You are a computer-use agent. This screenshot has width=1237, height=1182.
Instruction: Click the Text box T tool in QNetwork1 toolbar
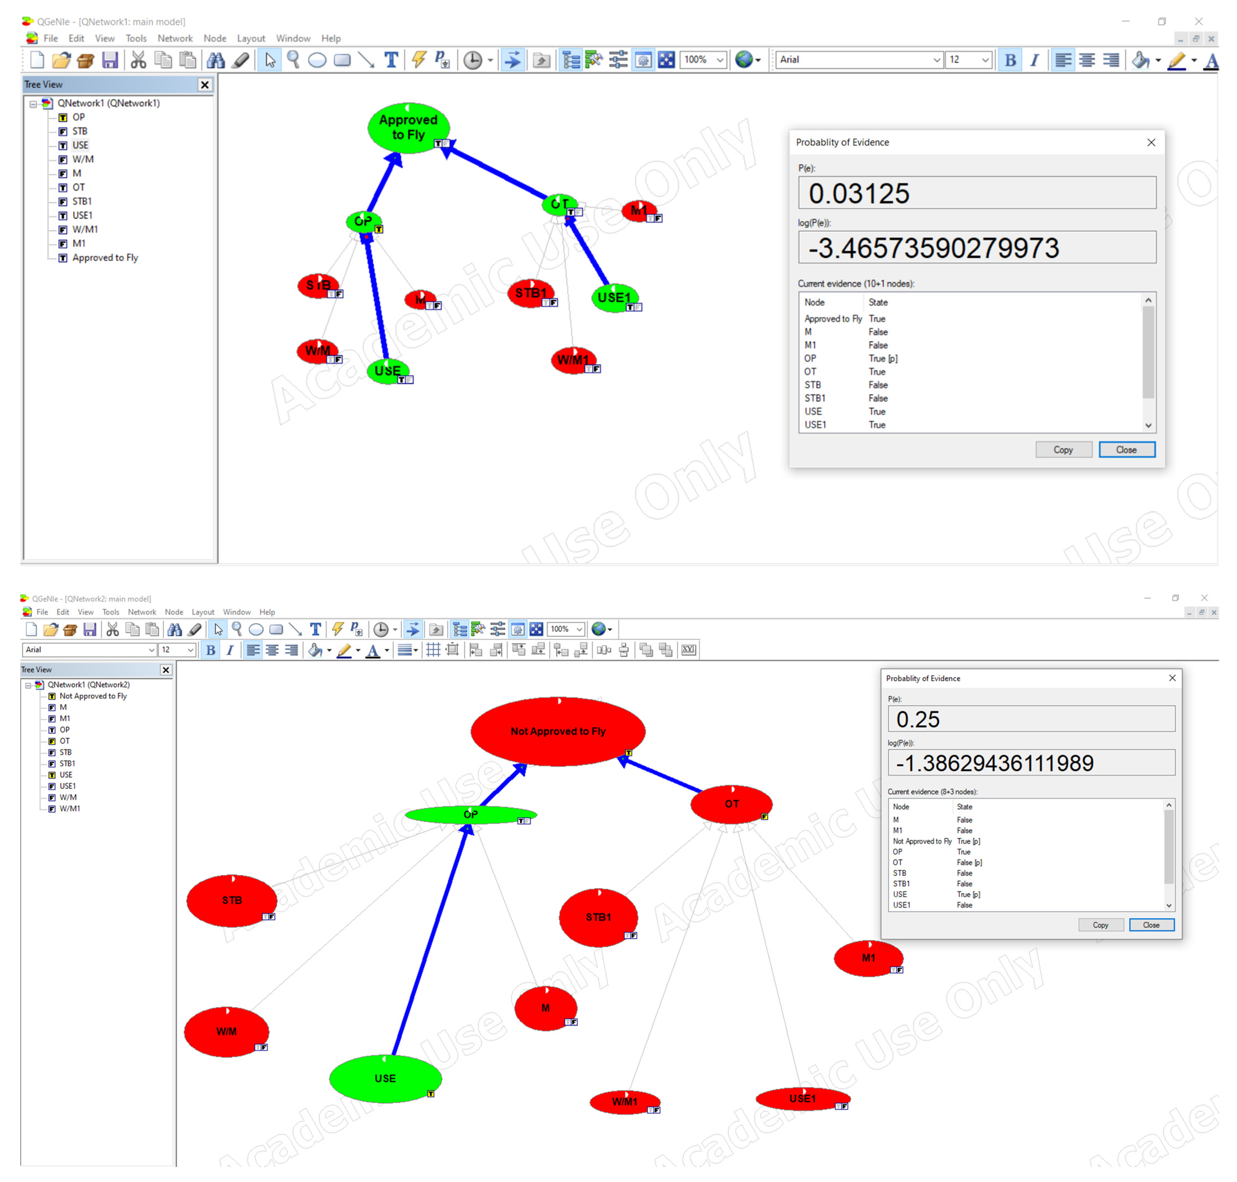(x=391, y=60)
